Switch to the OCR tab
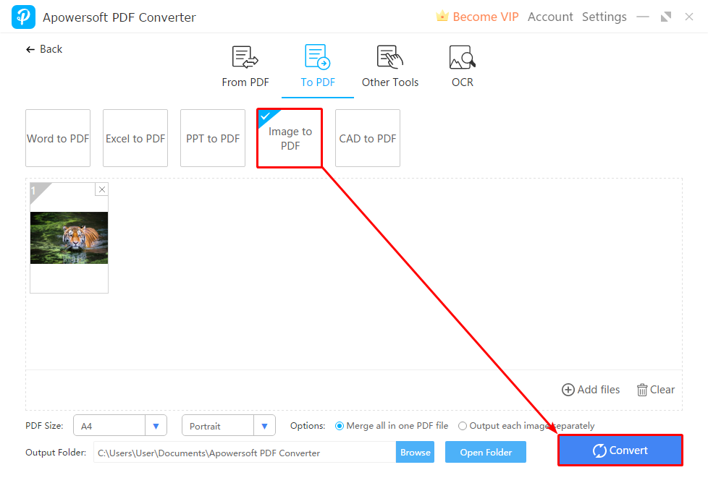Viewport: 708px width, 483px height. point(463,67)
